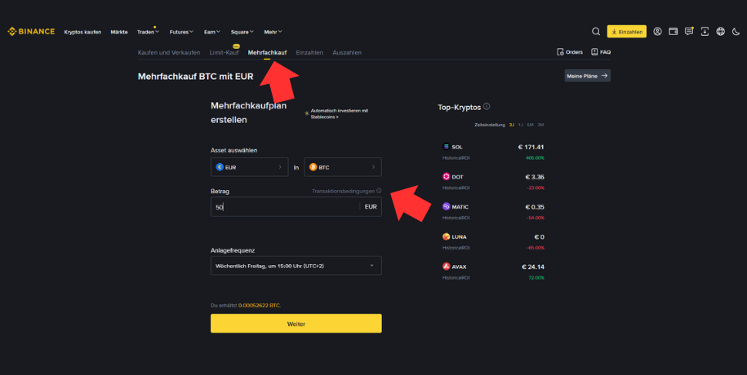The image size is (747, 375).
Task: Open the EUR source asset selector
Action: 249,167
